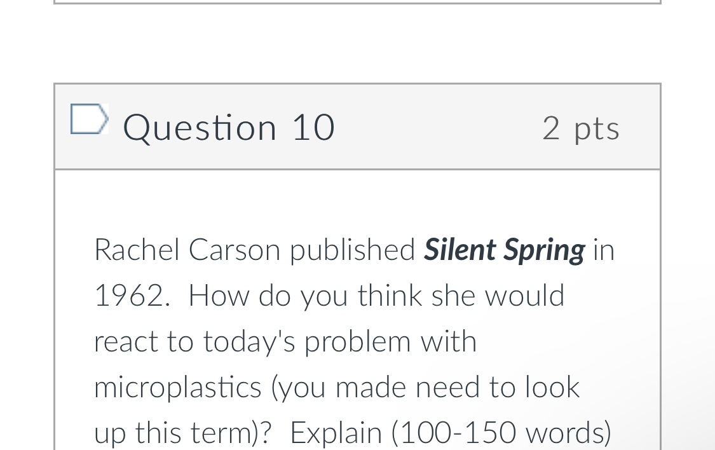Click the word Explain
This screenshot has width=715, height=450.
click(336, 433)
